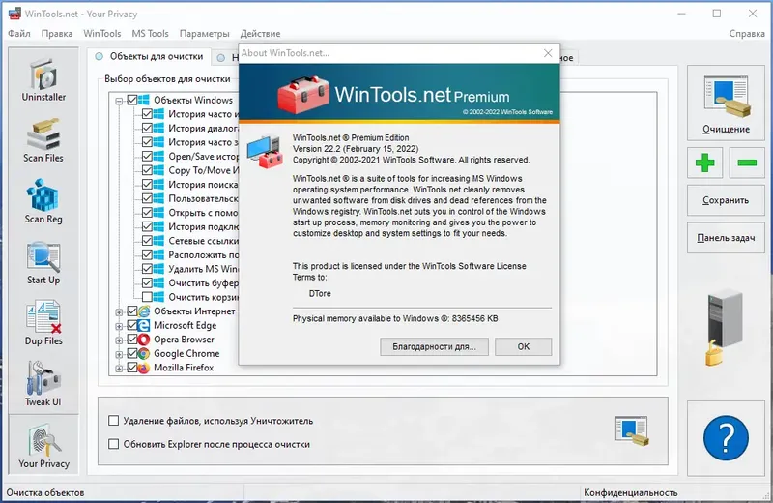Close the About WinTools.net dialog

[x=548, y=53]
